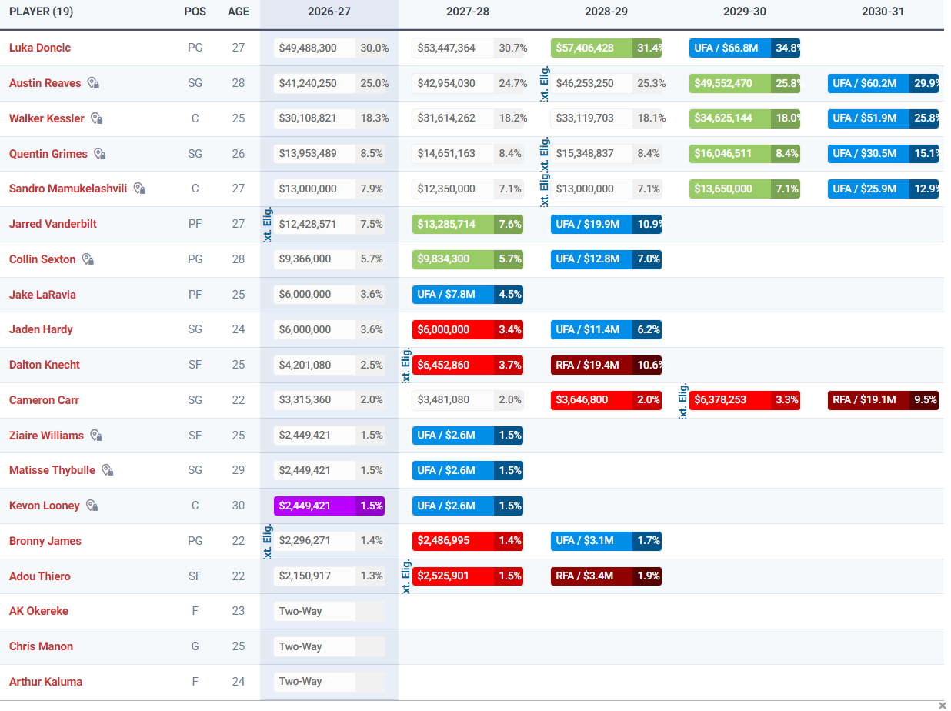Click Jaden Hardy red $6,000,000 cell
The width and height of the screenshot is (951, 711).
tap(468, 329)
